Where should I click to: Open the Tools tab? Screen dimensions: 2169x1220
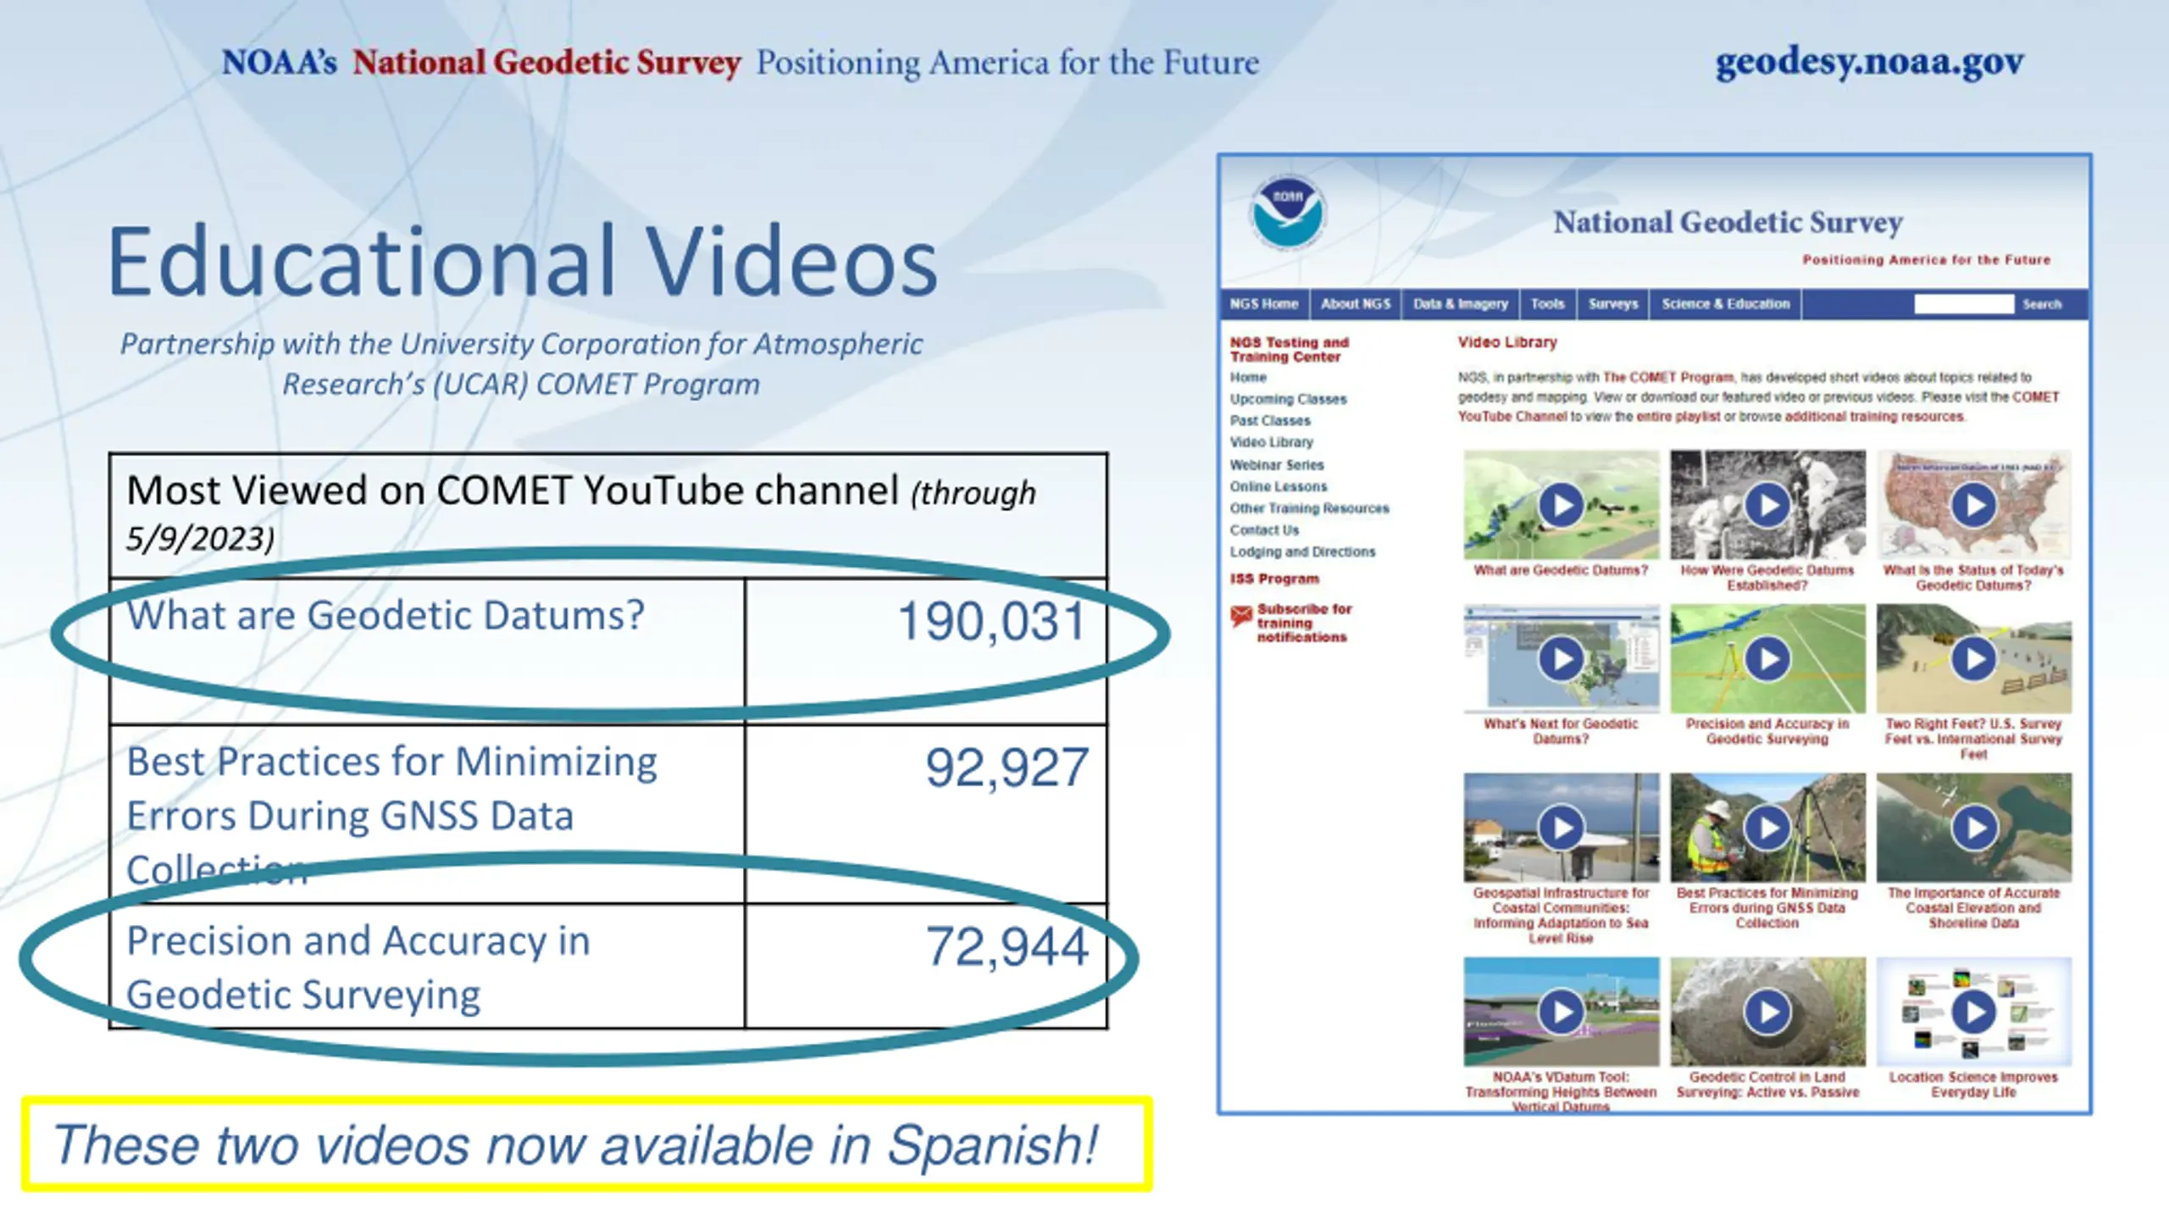[x=1547, y=304]
